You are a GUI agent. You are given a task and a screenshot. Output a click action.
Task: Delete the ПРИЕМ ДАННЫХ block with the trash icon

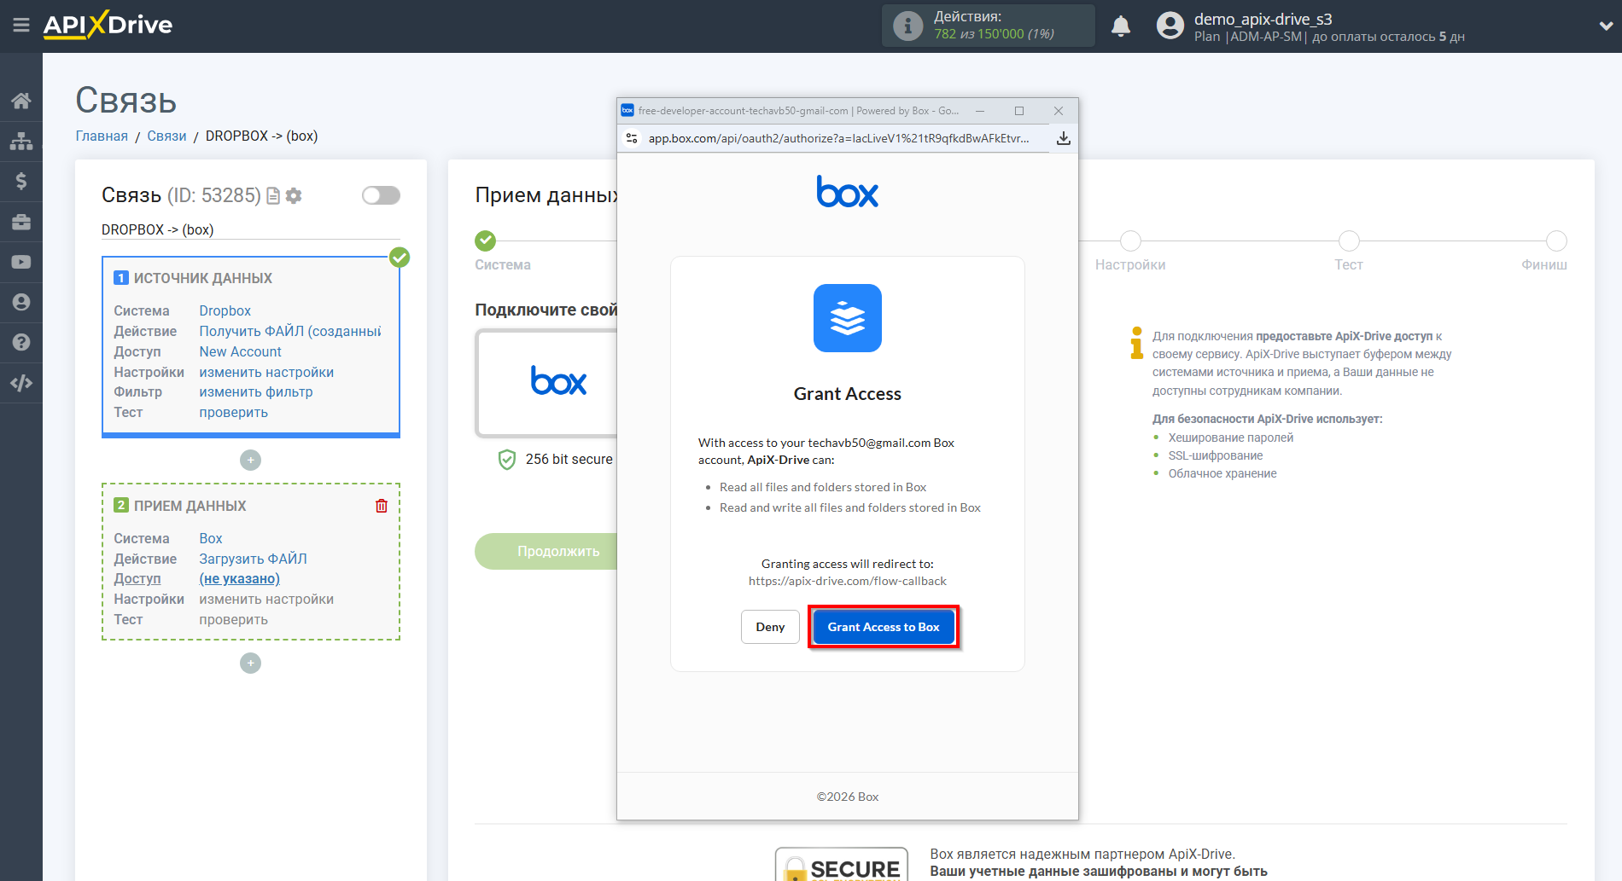pyautogui.click(x=382, y=506)
